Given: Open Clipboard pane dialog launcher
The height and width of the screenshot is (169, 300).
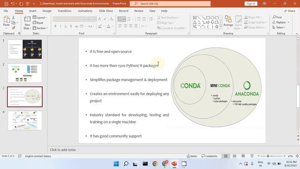Looking at the screenshot, I should tap(19, 33).
